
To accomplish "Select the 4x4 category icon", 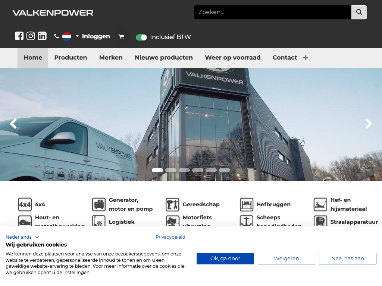I will 25,204.
